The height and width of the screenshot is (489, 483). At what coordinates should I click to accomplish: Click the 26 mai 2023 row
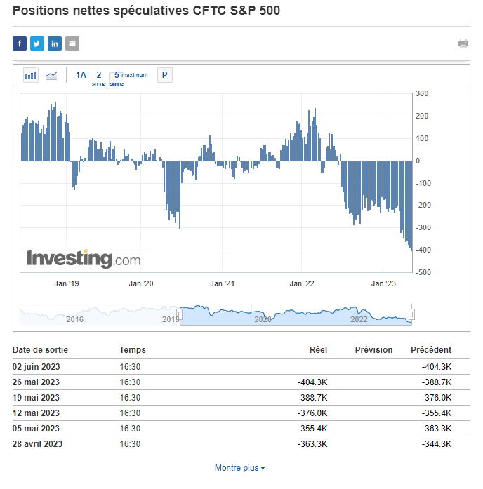click(x=36, y=382)
